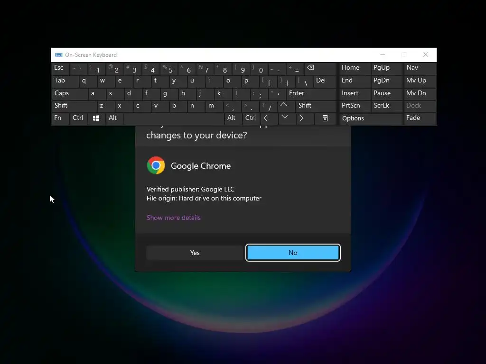Click the semicolon key
486x364 pixels.
[x=260, y=95]
